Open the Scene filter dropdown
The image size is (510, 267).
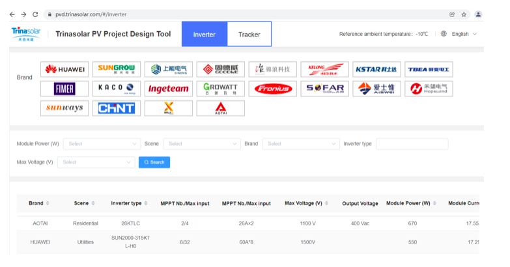(x=202, y=144)
